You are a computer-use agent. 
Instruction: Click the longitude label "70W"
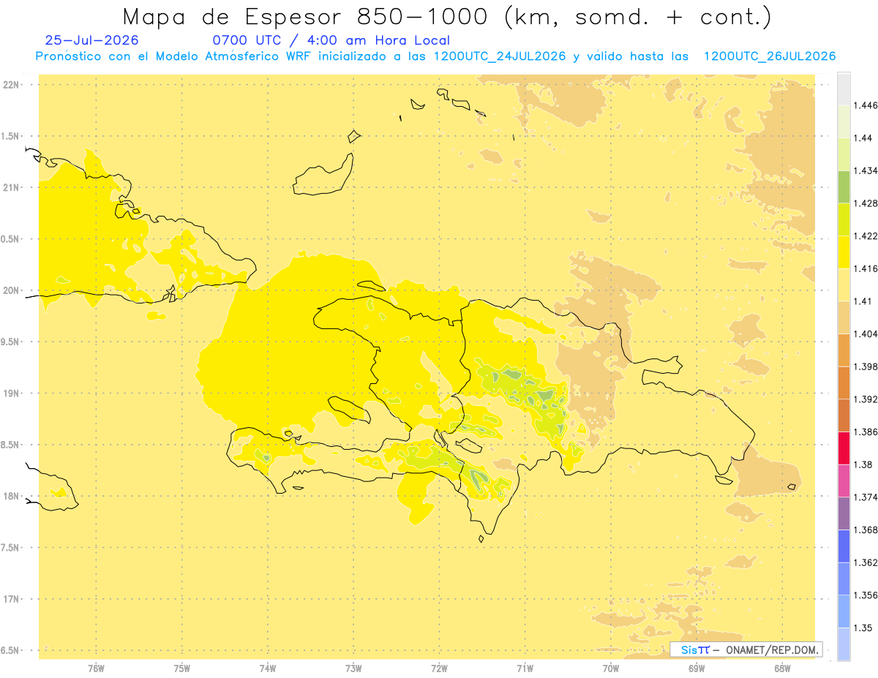tap(611, 669)
